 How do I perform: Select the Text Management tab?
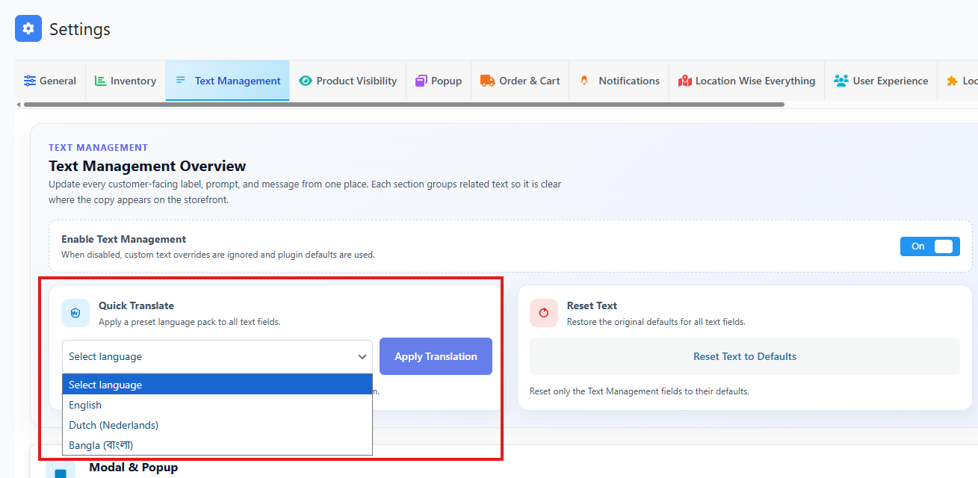click(x=228, y=81)
